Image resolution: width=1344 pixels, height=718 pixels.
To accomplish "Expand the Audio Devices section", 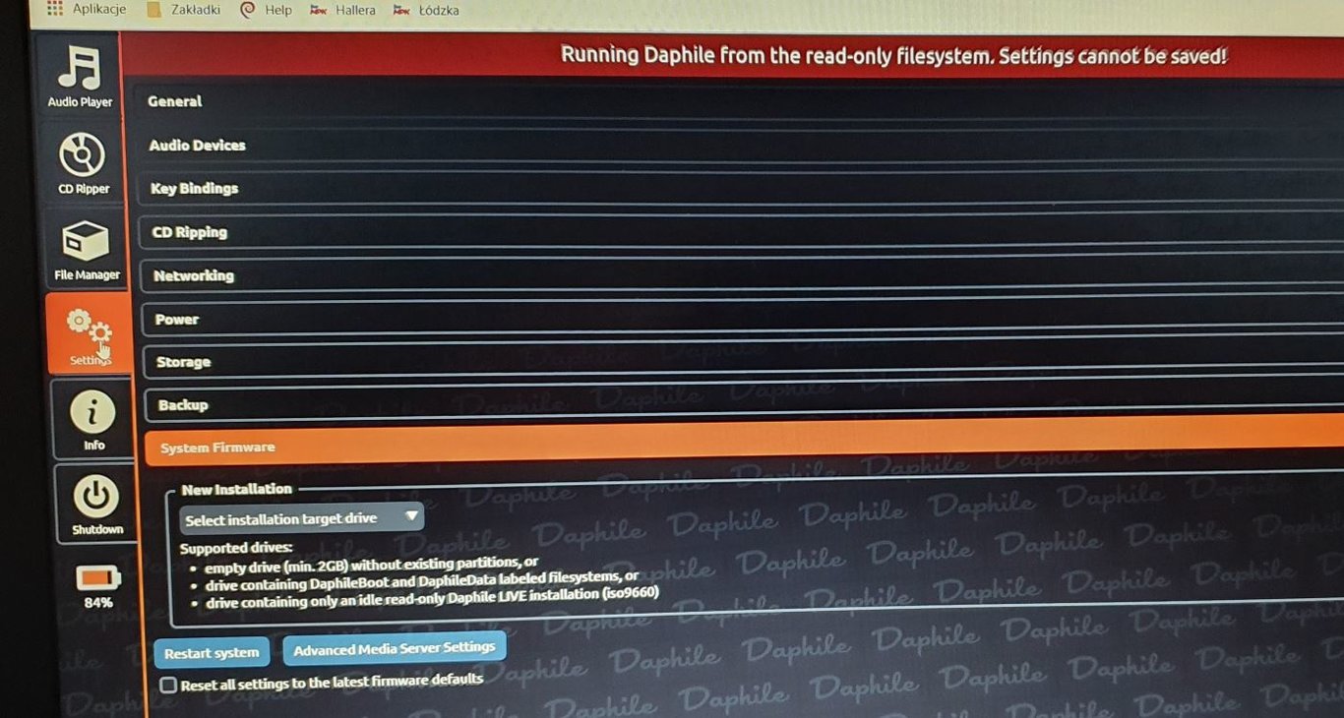I will 740,146.
